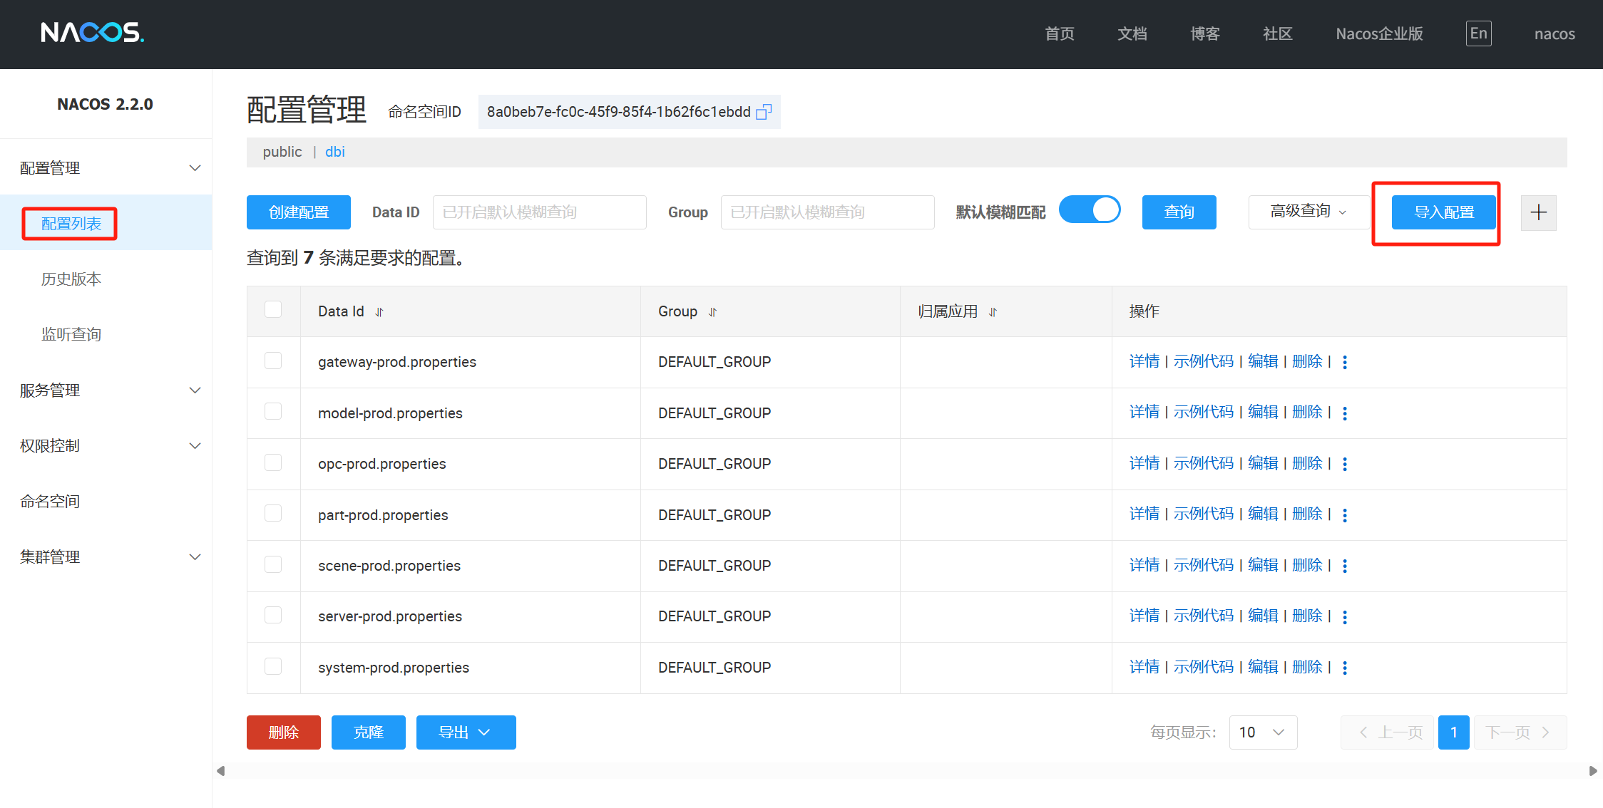Image resolution: width=1603 pixels, height=808 pixels.
Task: Sort by 归属应用 column
Action: pos(993,312)
